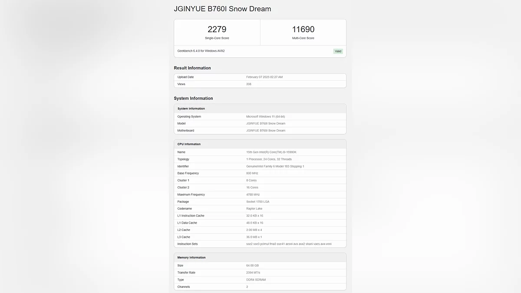Click the Single-Core Score label

(217, 38)
